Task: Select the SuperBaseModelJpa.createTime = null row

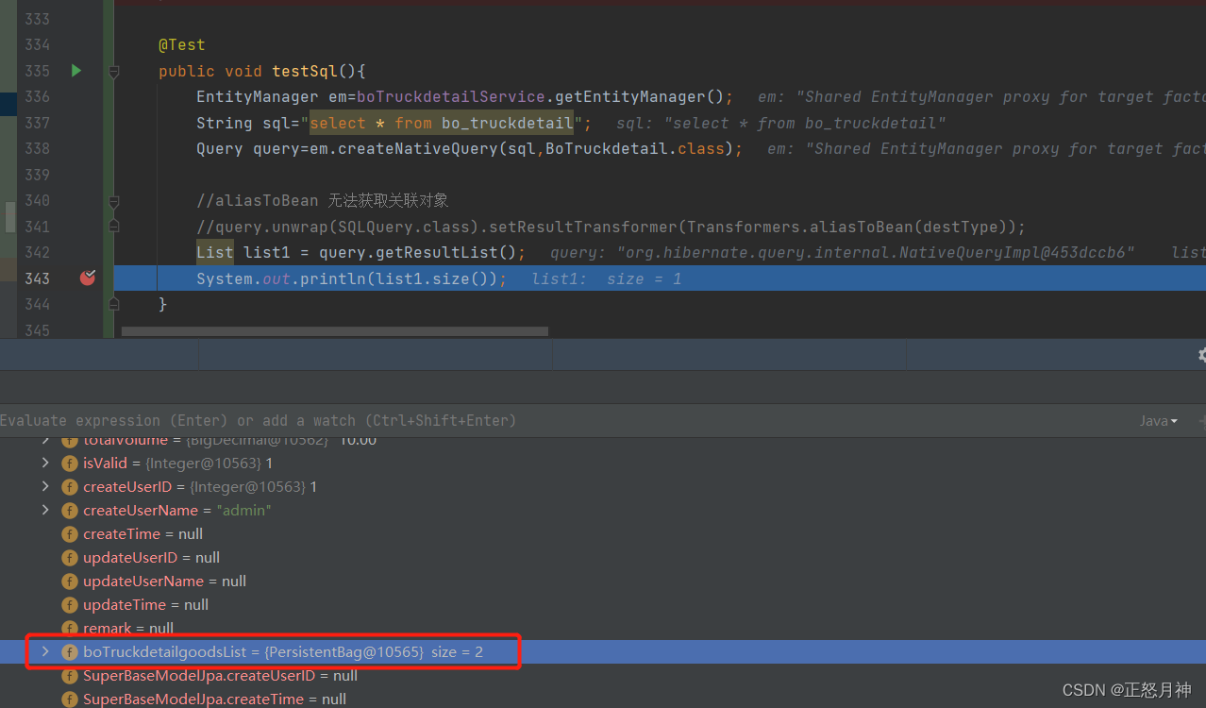Action: click(603, 700)
